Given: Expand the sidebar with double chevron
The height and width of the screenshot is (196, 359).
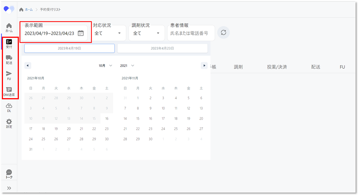Looking at the screenshot, I should pyautogui.click(x=9, y=188).
